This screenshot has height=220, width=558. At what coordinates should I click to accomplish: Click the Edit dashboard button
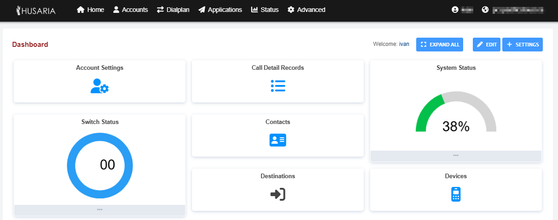coord(487,45)
